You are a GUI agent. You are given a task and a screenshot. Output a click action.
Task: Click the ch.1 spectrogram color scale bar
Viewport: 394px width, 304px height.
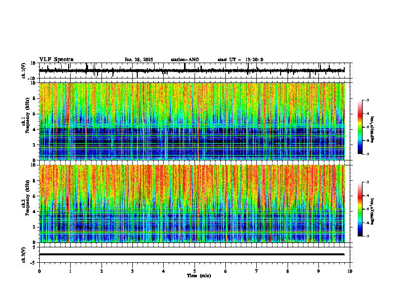(x=360, y=127)
